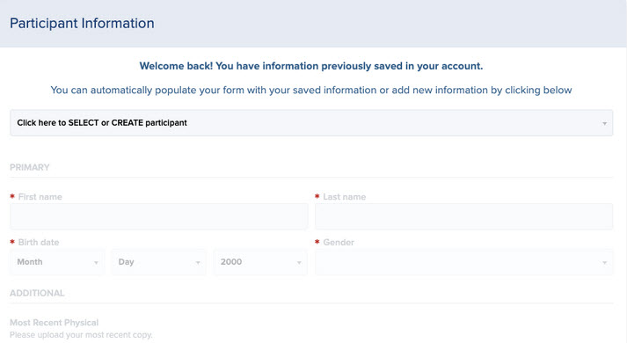This screenshot has width=627, height=343.
Task: Open the birth Month dropdown
Action: 57,262
